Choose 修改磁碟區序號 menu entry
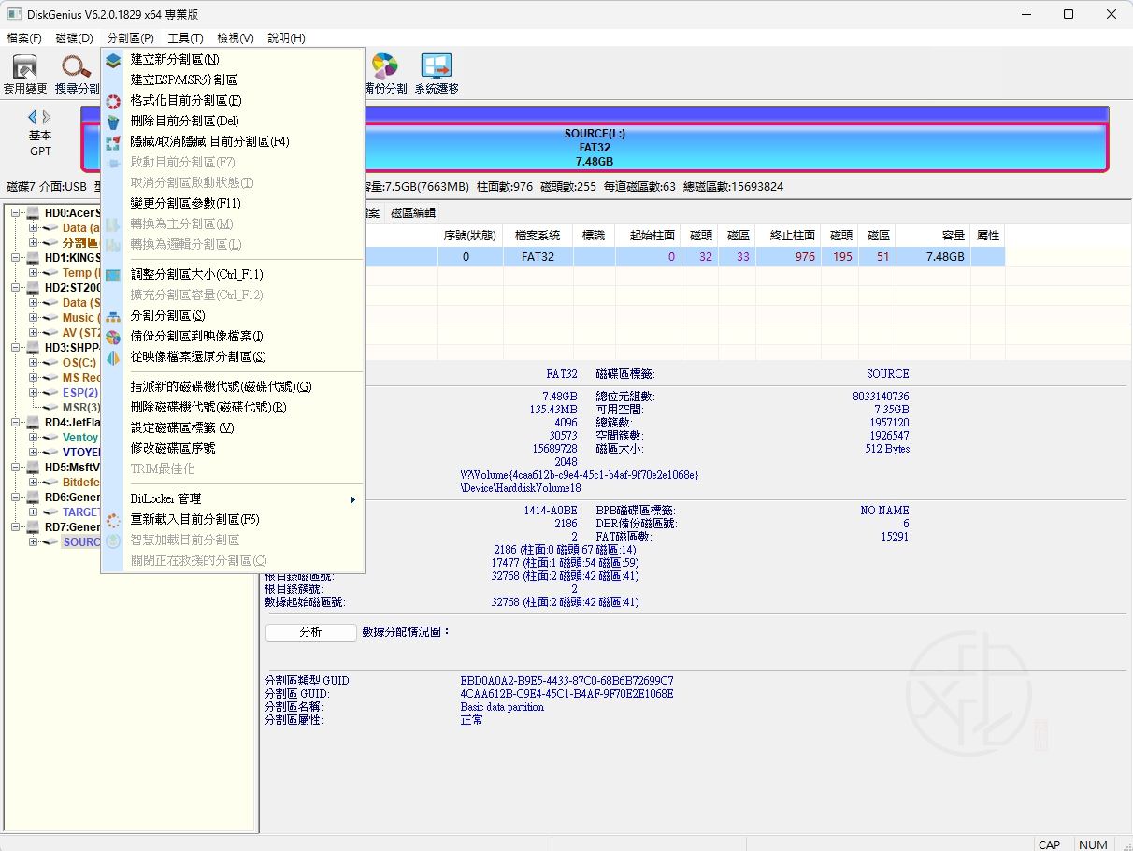 click(x=232, y=449)
